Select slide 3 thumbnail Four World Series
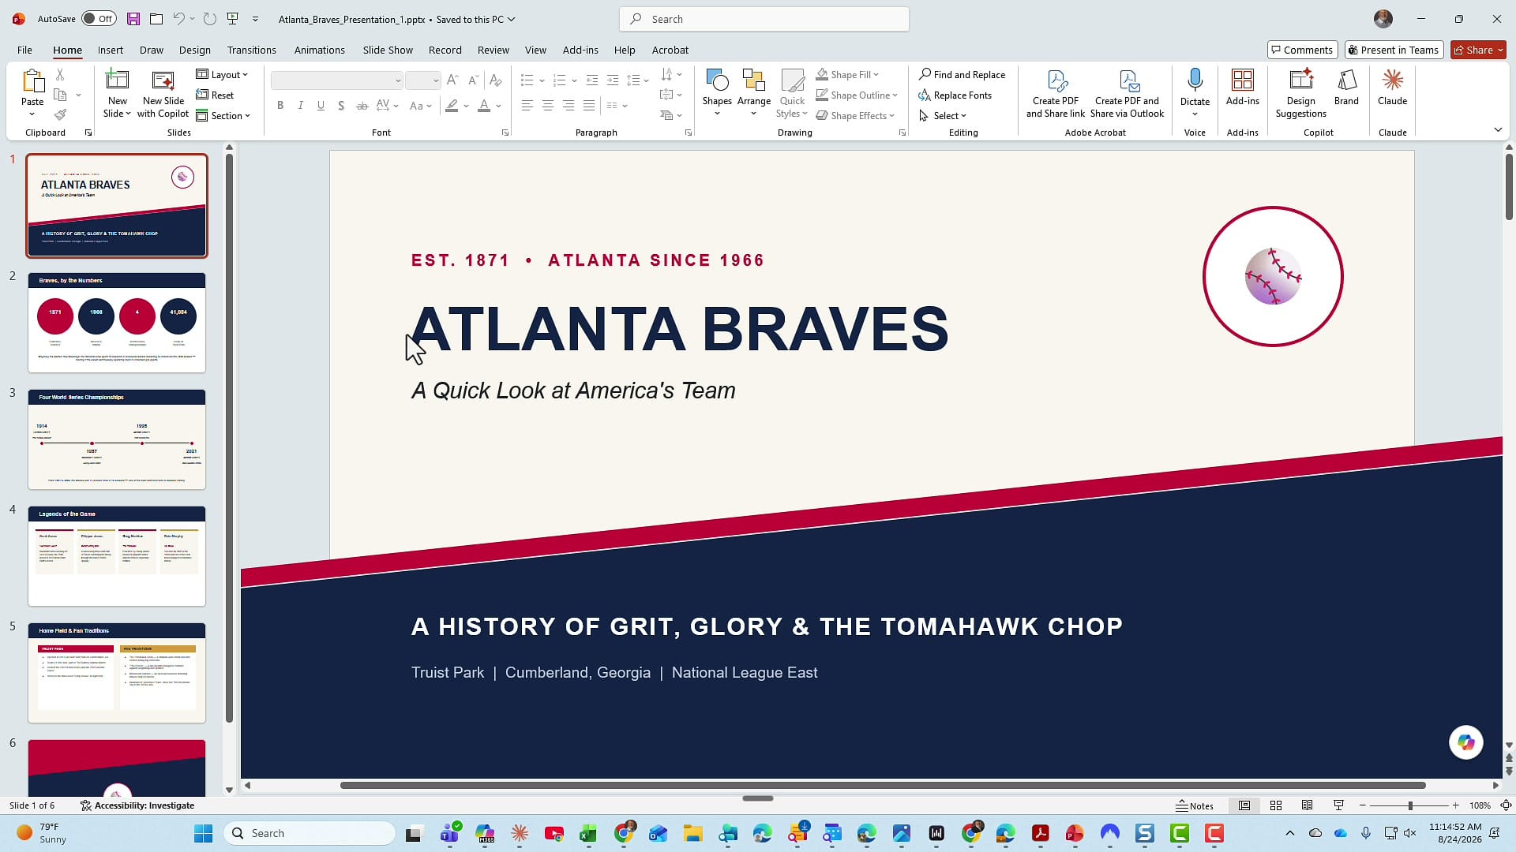 pyautogui.click(x=117, y=439)
